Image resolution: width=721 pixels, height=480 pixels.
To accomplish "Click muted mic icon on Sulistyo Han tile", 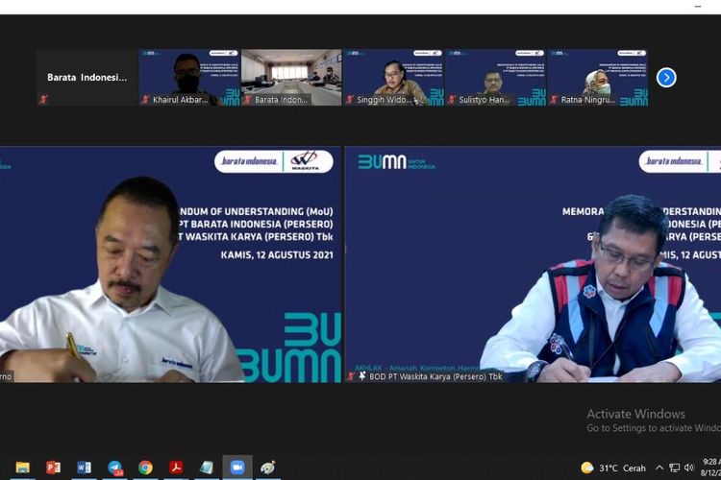I will click(x=452, y=99).
